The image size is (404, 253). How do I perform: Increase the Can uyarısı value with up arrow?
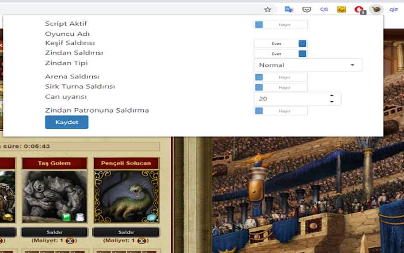[x=332, y=96]
